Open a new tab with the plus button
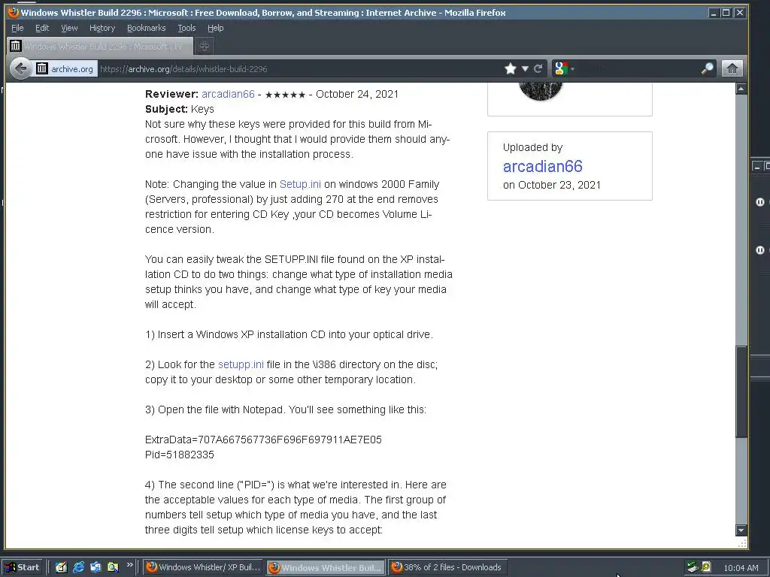Screen dimensions: 770x577 (205, 46)
